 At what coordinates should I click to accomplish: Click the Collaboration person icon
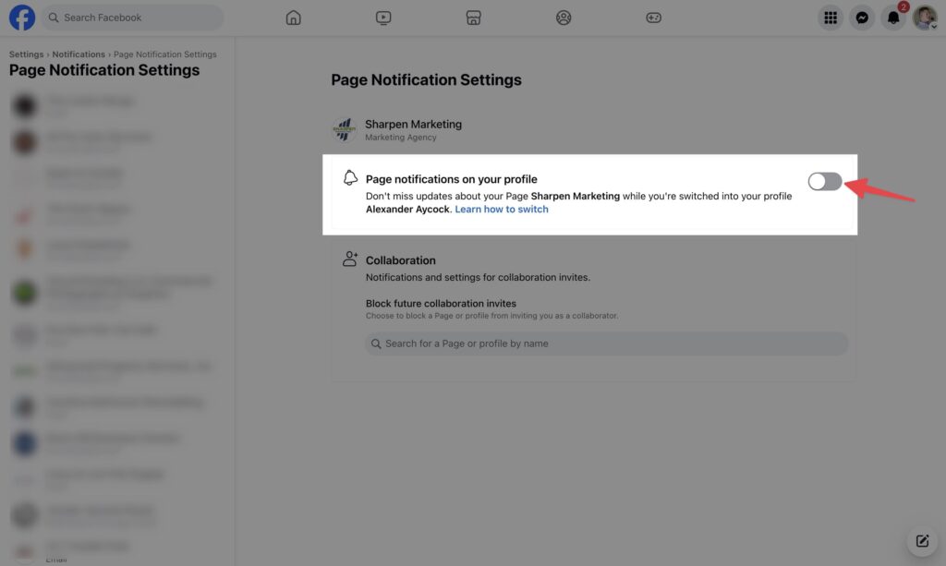point(350,259)
